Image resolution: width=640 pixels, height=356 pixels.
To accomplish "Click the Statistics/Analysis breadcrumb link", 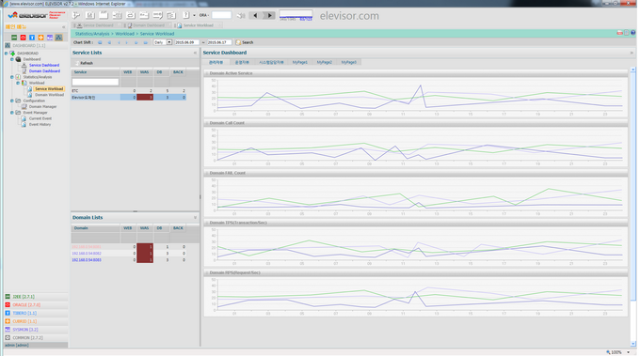I will [x=92, y=34].
